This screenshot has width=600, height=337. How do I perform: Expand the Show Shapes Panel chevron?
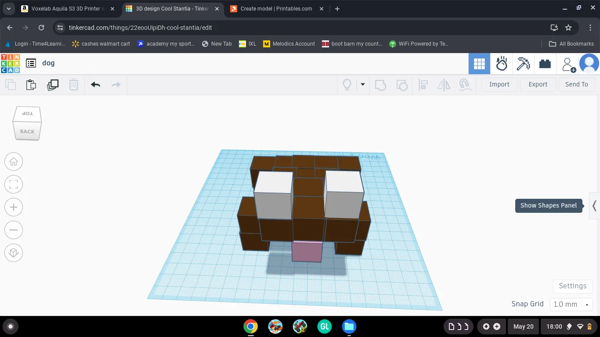(x=594, y=205)
